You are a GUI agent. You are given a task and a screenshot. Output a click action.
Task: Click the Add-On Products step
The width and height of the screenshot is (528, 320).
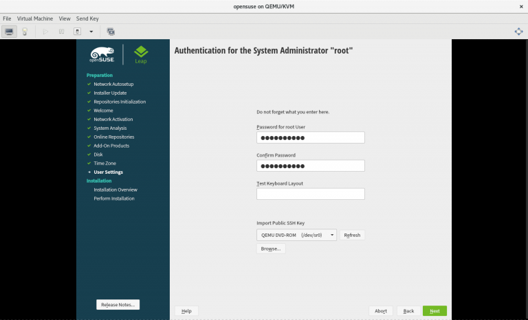[111, 146]
